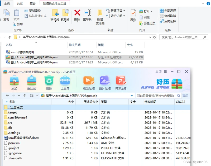
Task: Change the 好压 list view mode
Action: (32, 96)
